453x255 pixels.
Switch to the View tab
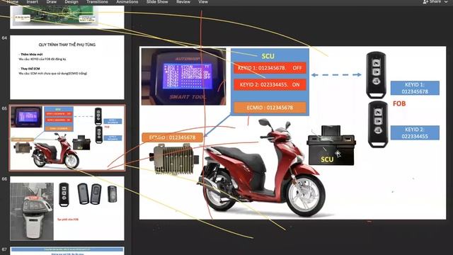(203, 1)
